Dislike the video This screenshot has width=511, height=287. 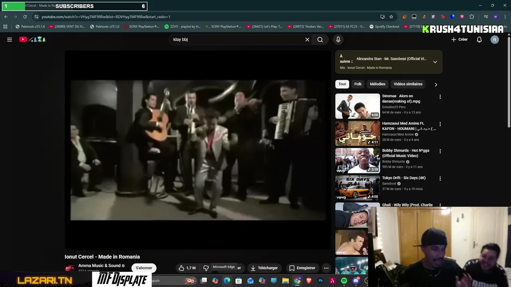coord(206,268)
